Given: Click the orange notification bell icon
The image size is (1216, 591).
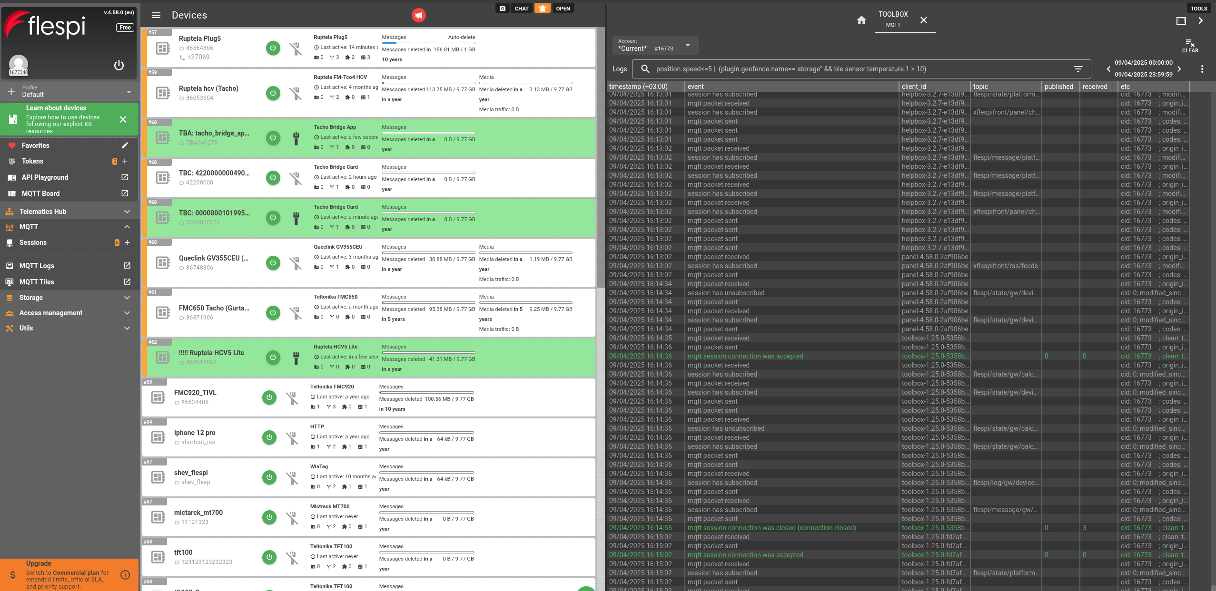Looking at the screenshot, I should [542, 9].
